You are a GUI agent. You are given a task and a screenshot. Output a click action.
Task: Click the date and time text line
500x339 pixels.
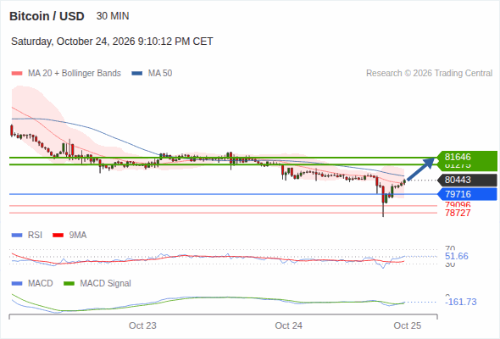coord(112,42)
